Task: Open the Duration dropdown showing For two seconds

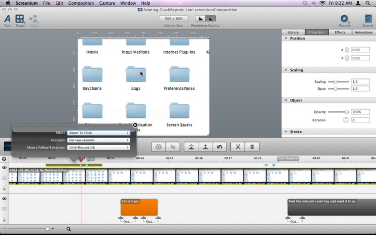Action: [x=99, y=140]
